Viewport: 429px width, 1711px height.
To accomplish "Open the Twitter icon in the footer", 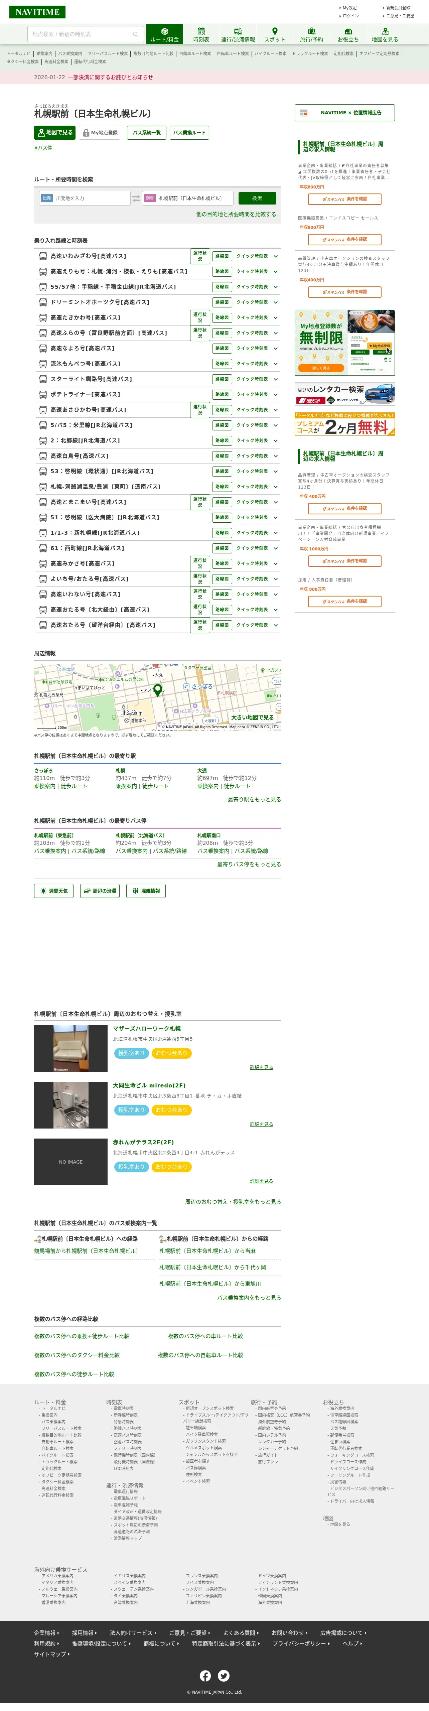I will pyautogui.click(x=224, y=1676).
